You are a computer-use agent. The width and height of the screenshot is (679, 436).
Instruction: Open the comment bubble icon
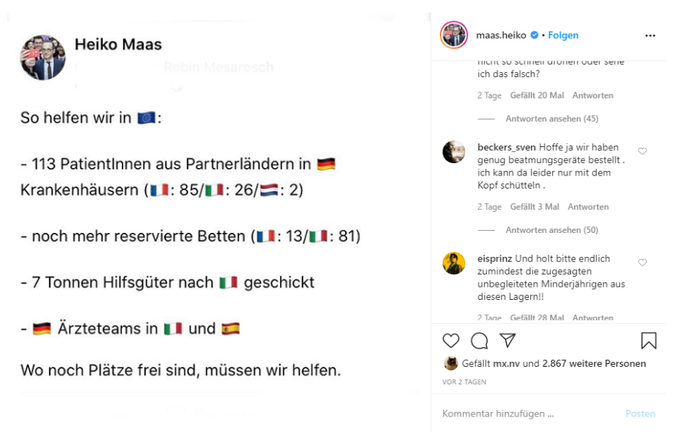tap(479, 341)
